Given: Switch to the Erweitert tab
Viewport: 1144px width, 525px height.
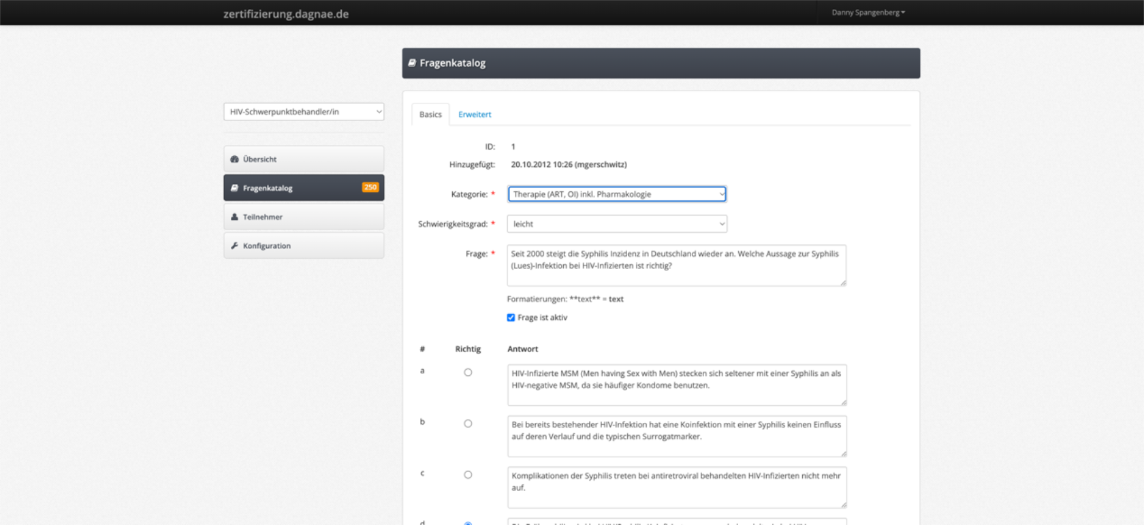Looking at the screenshot, I should point(475,114).
